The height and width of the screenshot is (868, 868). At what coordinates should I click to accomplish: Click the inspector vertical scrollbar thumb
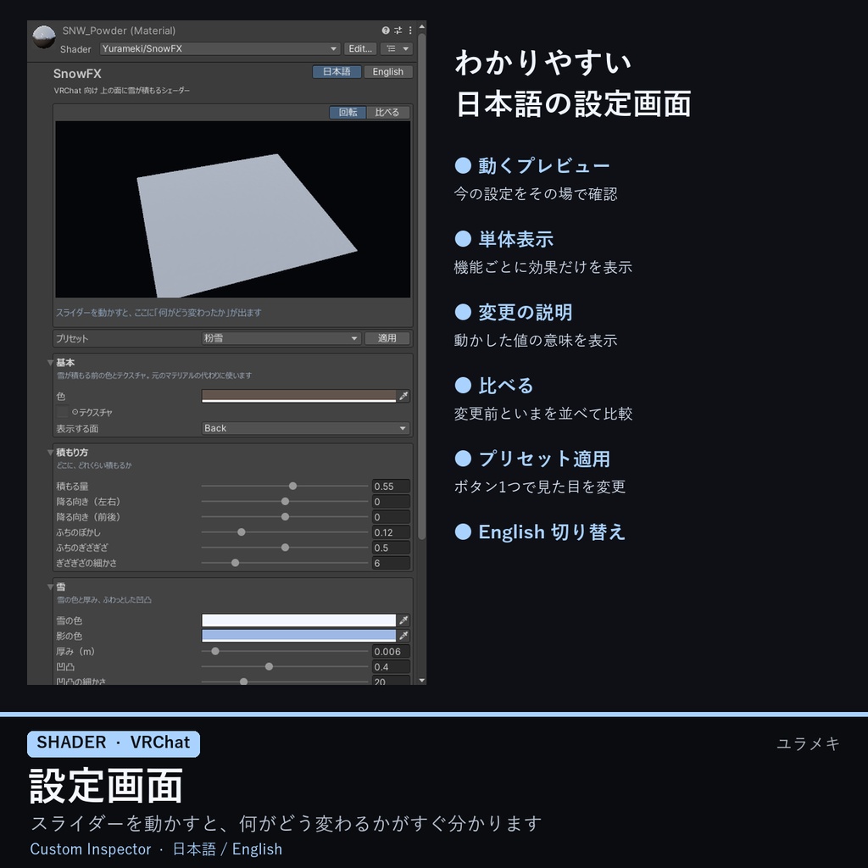click(x=422, y=286)
